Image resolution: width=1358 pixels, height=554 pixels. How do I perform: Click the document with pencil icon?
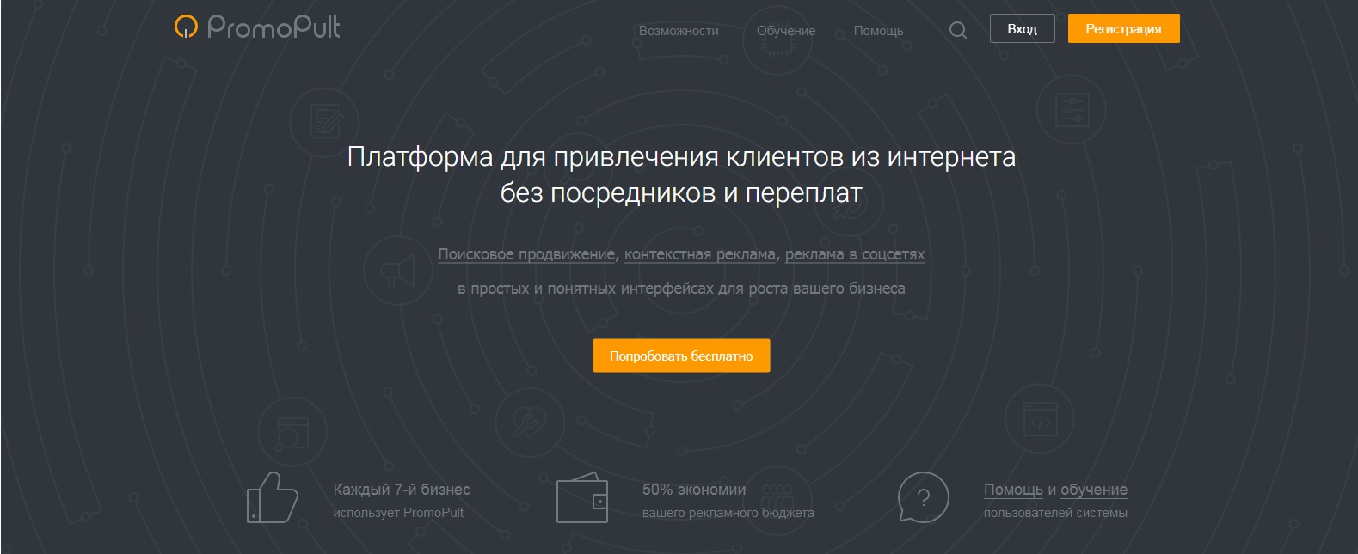coord(323,121)
